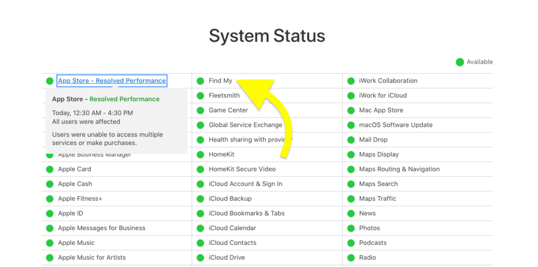This screenshot has width=538, height=267.
Task: Click the status dot beside macOS Software Update
Action: click(x=350, y=125)
